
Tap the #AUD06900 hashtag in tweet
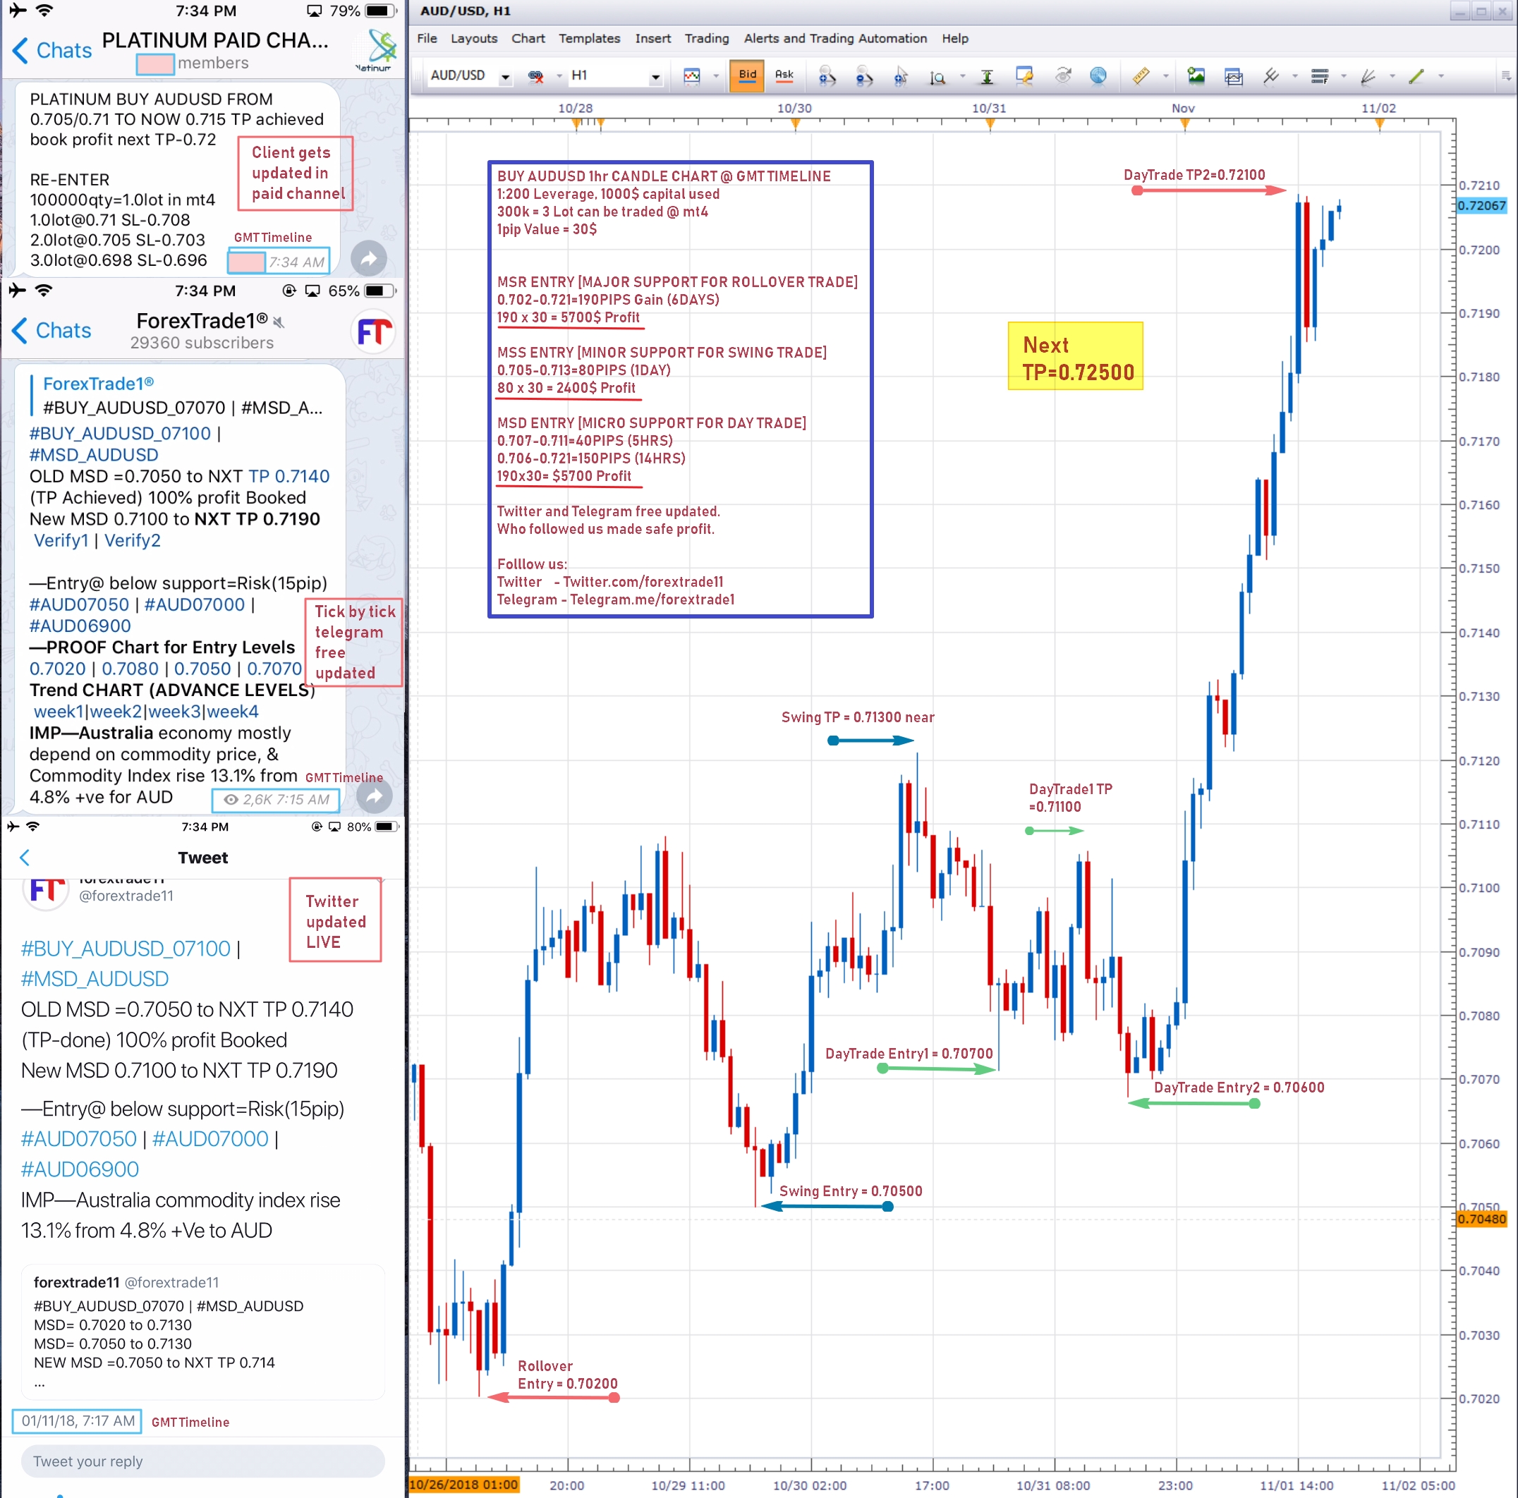[x=80, y=1169]
